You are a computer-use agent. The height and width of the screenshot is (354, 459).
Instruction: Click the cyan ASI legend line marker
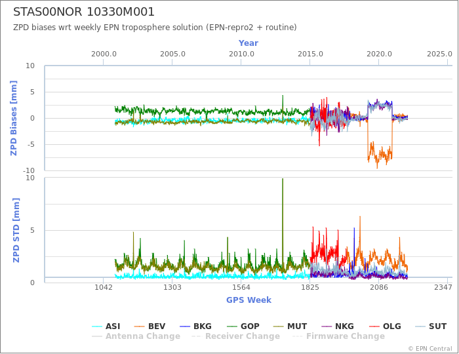click(97, 326)
